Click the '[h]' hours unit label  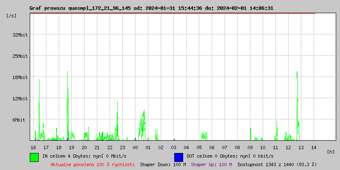click(331, 151)
